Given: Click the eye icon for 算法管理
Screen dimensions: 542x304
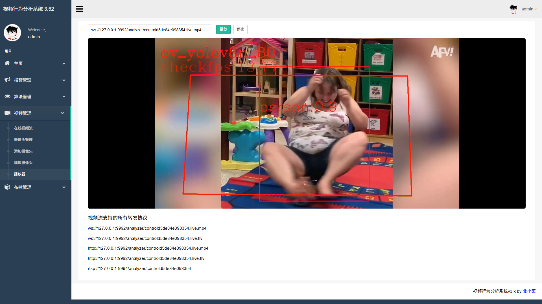Looking at the screenshot, I should (x=7, y=97).
